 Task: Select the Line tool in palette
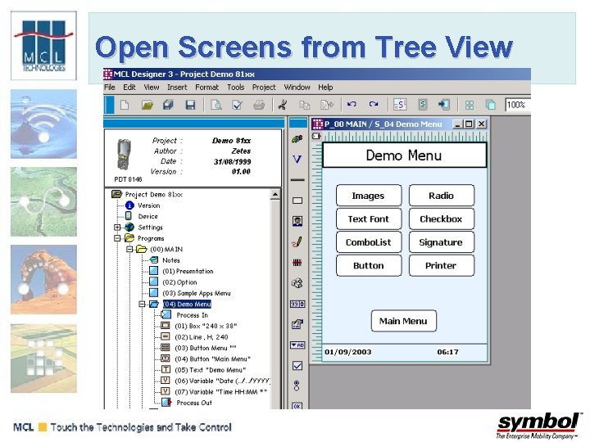(297, 180)
